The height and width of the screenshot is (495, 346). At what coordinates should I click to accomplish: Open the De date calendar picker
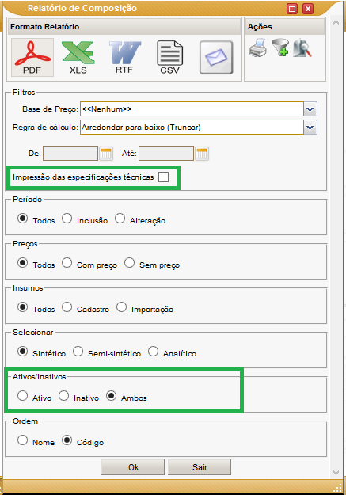(x=106, y=154)
